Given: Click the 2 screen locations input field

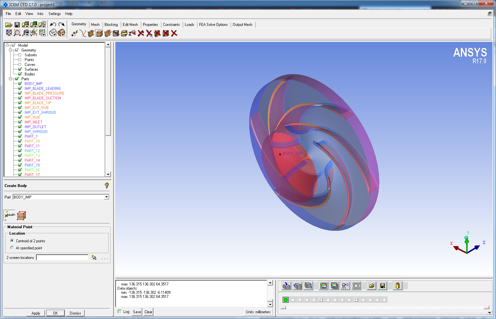Looking at the screenshot, I should point(62,257).
